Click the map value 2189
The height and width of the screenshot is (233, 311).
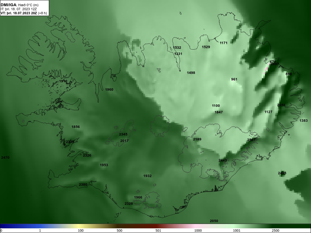click(197, 139)
